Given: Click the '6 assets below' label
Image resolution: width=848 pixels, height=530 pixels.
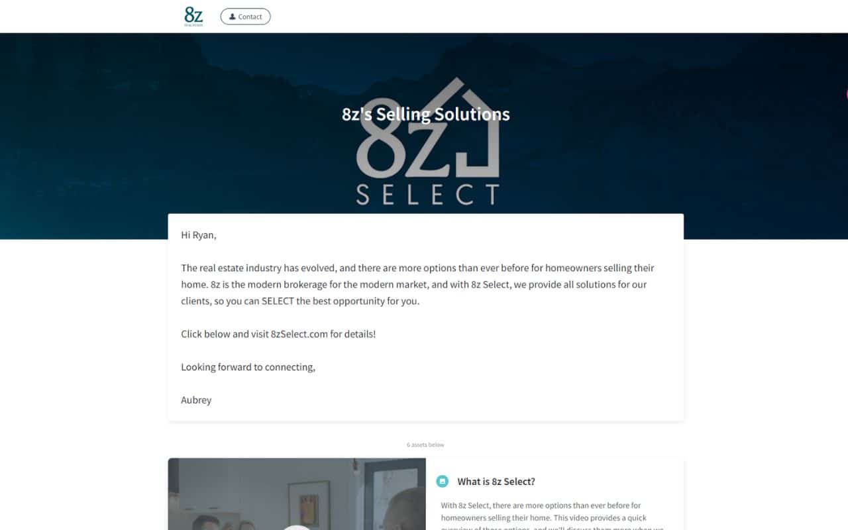Looking at the screenshot, I should coord(425,445).
